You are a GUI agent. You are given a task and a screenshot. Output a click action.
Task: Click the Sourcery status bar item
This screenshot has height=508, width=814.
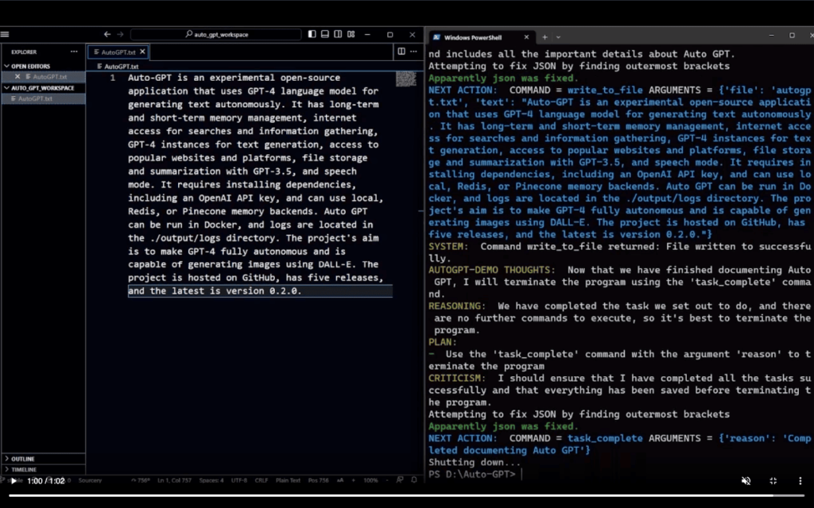point(90,480)
